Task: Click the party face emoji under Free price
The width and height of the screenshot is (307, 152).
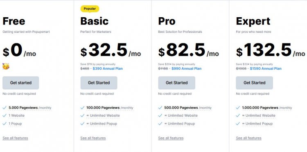Action: click(6, 66)
